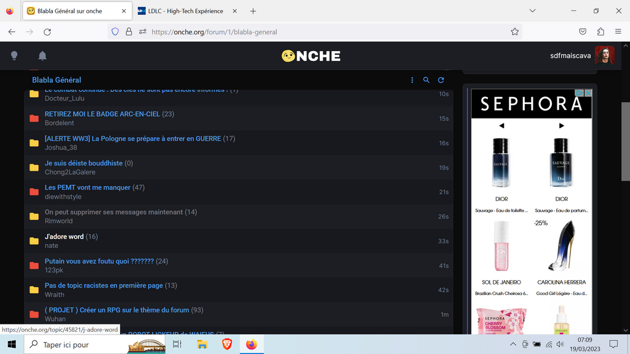This screenshot has height=354, width=630.
Task: Click the ONCHE logo in header
Action: 311,56
